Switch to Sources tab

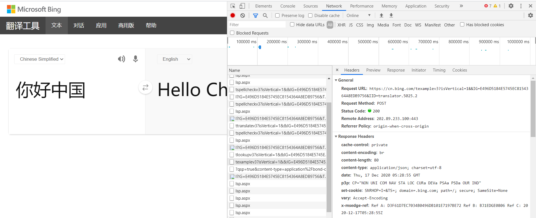tap(310, 6)
